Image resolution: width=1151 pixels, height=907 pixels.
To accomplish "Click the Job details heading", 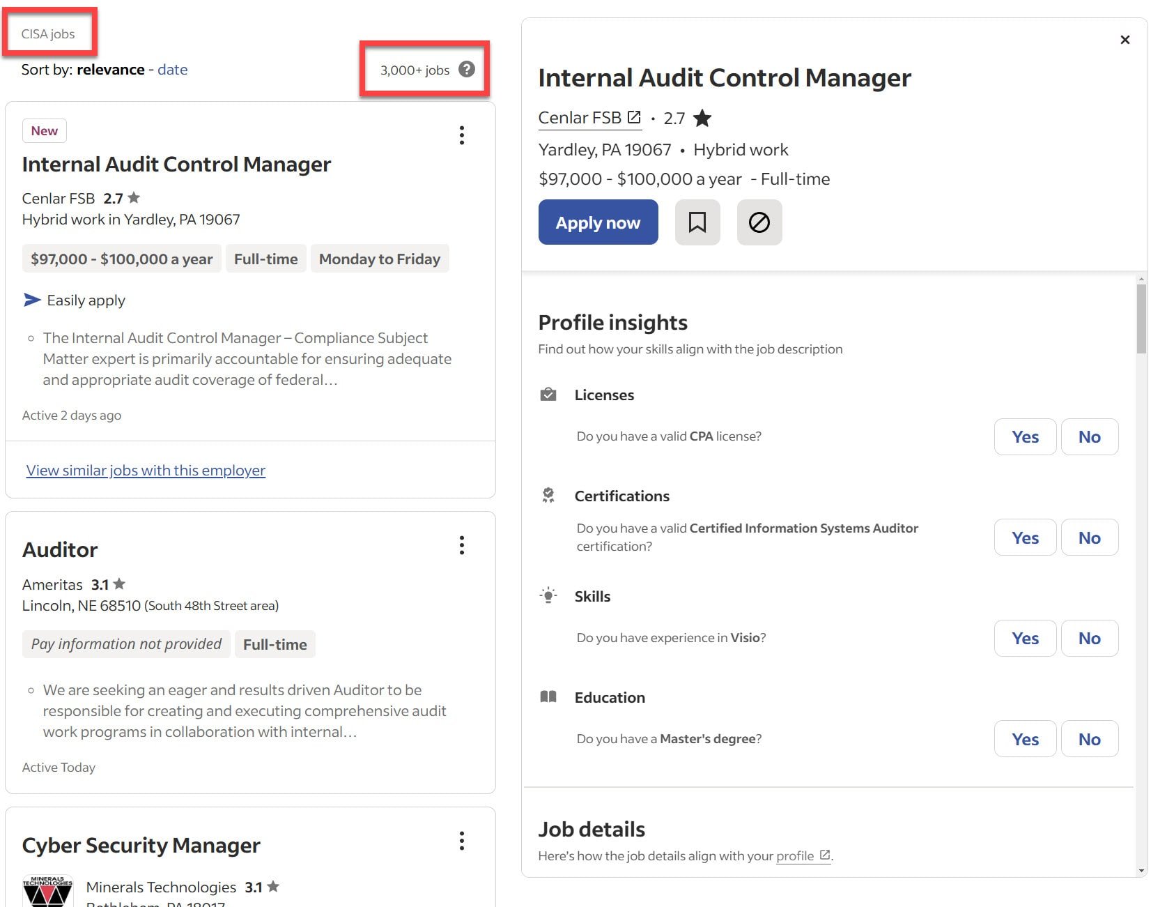I will point(592,830).
